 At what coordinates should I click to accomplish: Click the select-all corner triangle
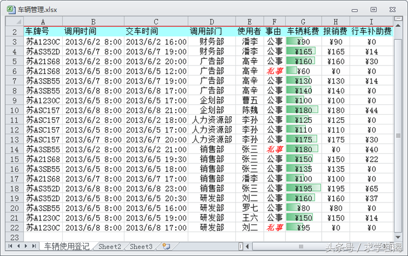click(x=15, y=21)
